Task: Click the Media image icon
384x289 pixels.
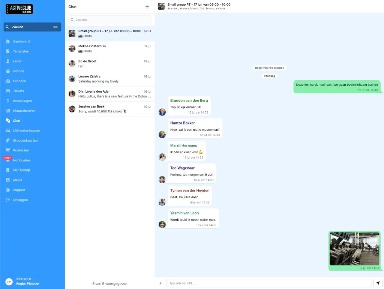Action: coord(8,180)
